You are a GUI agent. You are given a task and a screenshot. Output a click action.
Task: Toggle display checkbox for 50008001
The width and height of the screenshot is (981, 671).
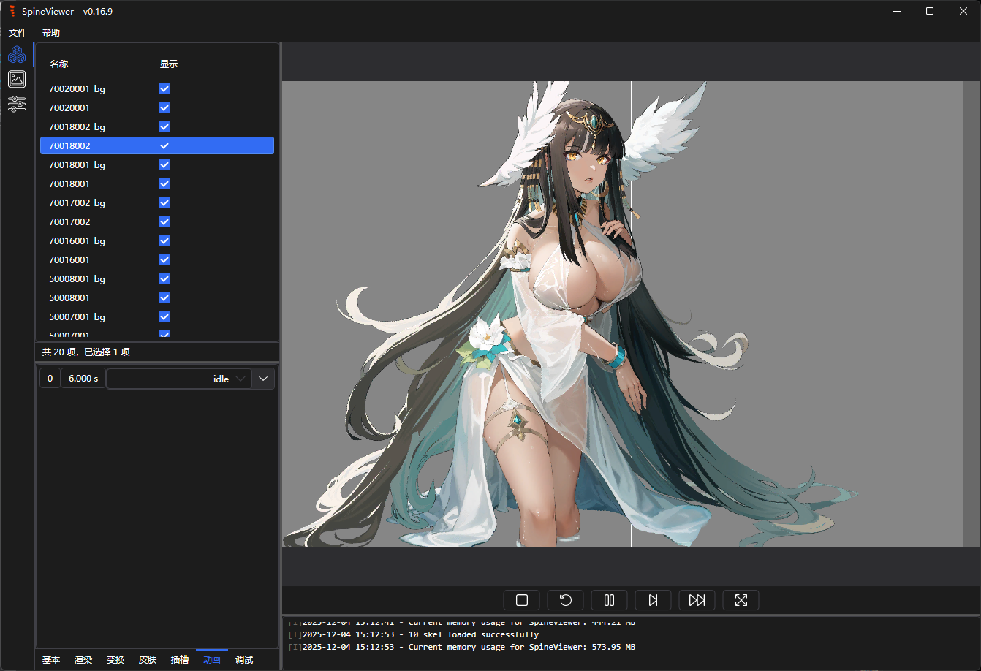coord(164,297)
